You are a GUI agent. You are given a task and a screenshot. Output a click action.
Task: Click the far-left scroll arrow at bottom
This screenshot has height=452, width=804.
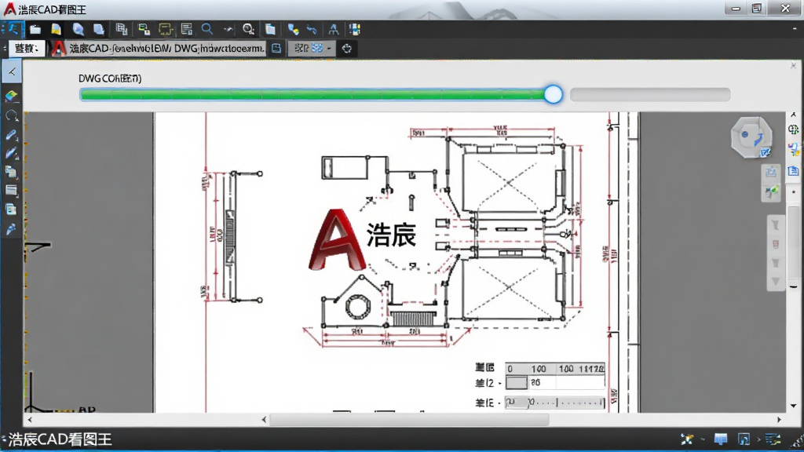30,420
